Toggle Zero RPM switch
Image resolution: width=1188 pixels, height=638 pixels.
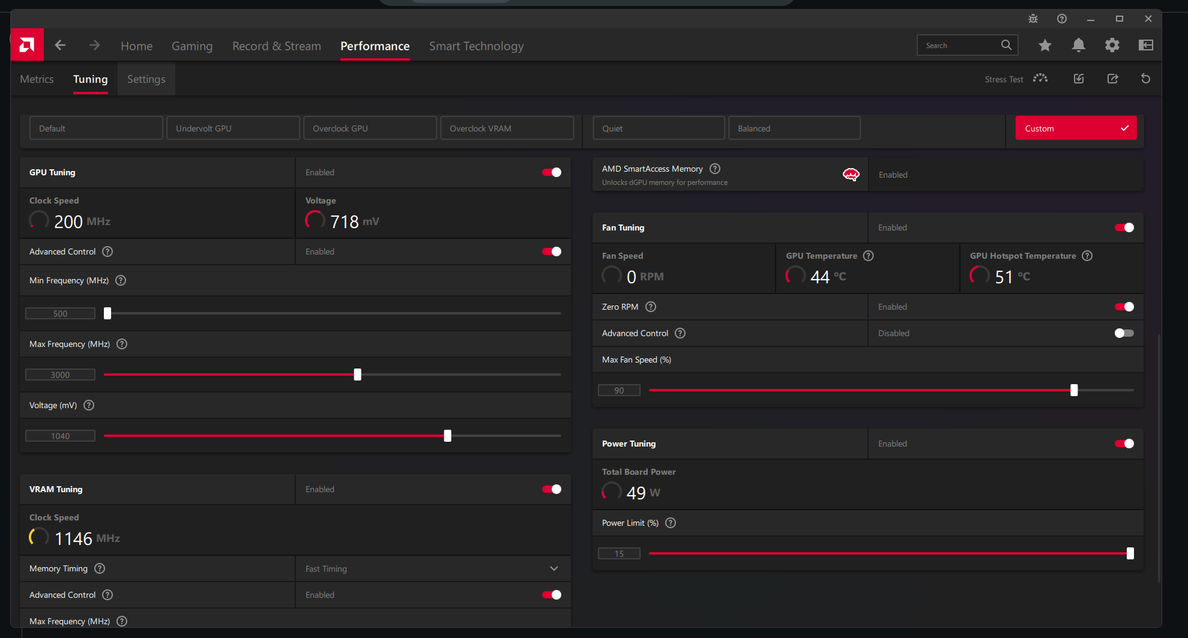[1124, 307]
